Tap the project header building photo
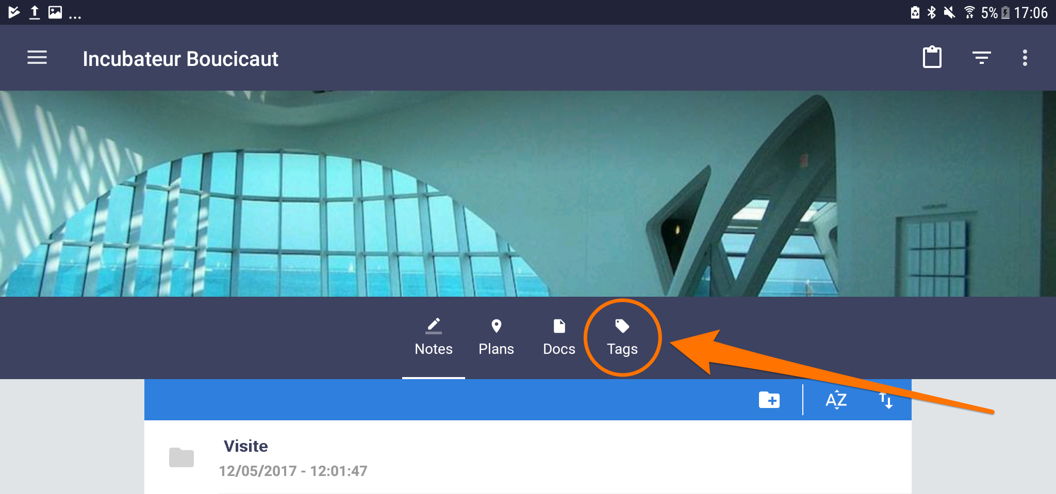Viewport: 1056px width, 494px height. point(528,194)
